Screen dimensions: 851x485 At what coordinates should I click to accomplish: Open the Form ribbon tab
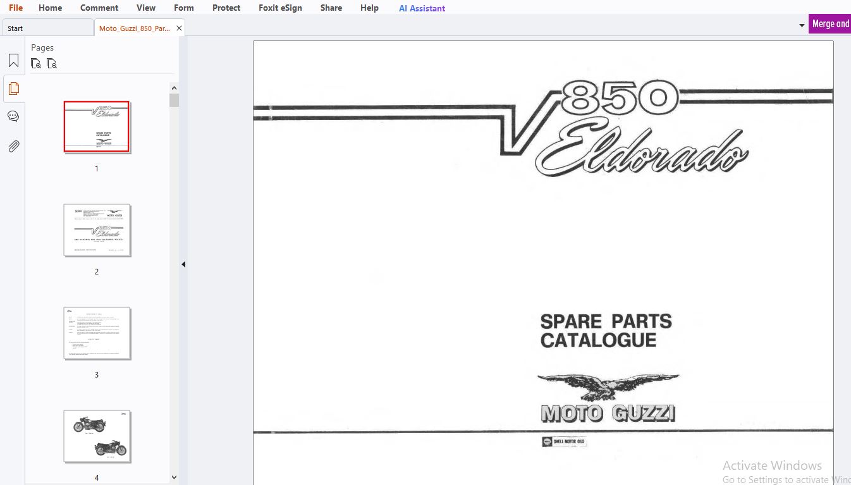point(184,8)
